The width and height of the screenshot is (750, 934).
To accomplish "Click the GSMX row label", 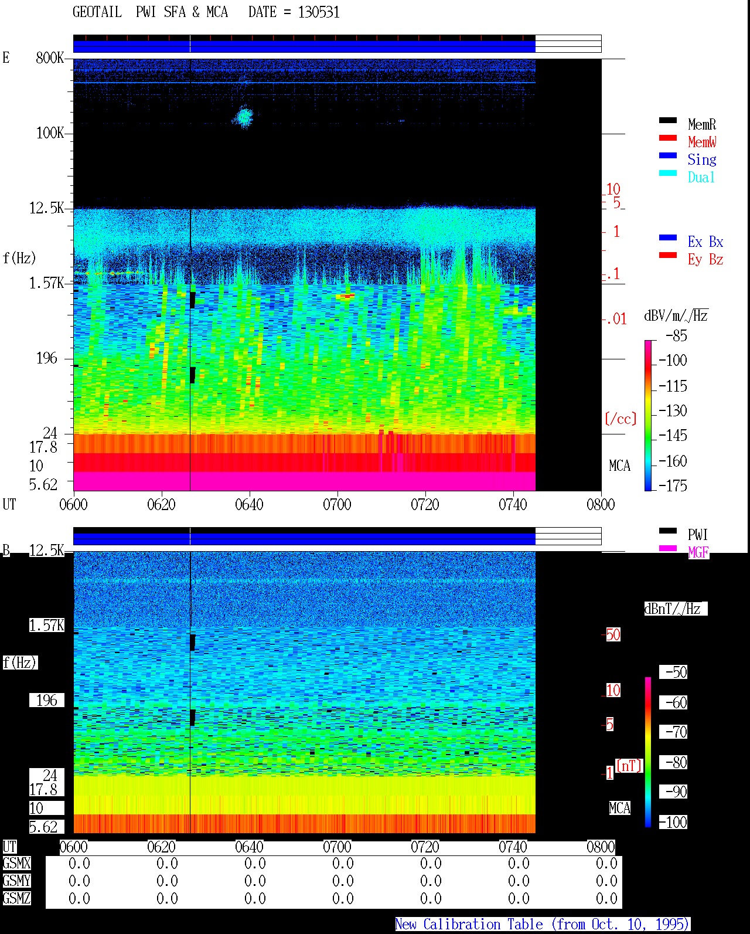I will tap(16, 864).
